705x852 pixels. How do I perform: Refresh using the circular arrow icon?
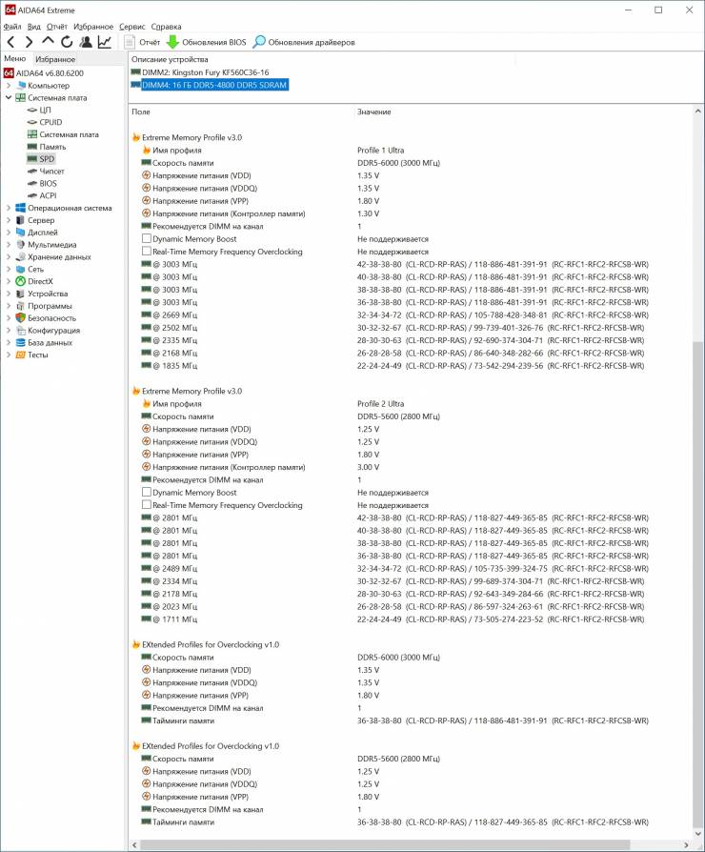click(67, 42)
